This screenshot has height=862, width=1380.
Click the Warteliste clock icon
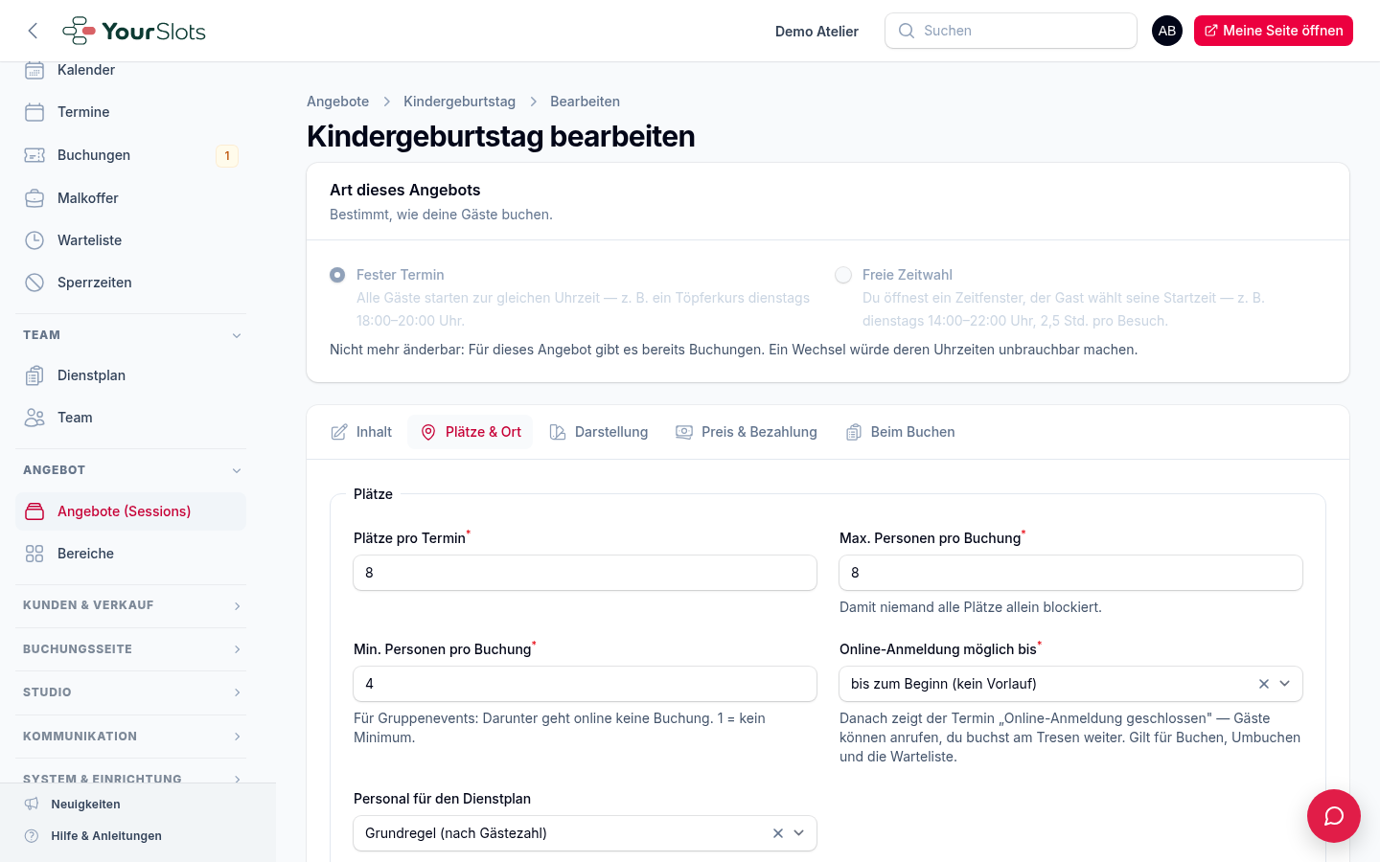coord(34,240)
